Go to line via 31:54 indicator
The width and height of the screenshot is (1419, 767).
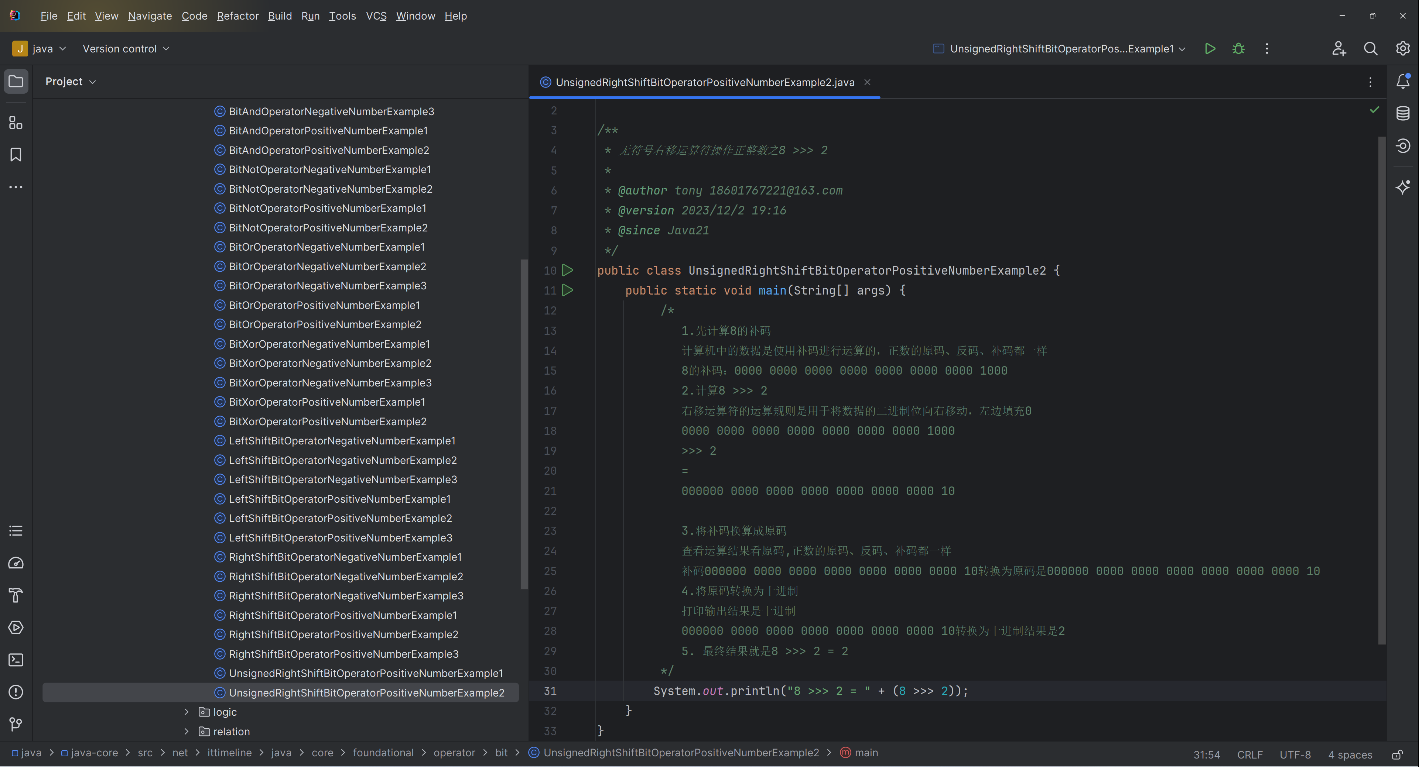(x=1206, y=754)
